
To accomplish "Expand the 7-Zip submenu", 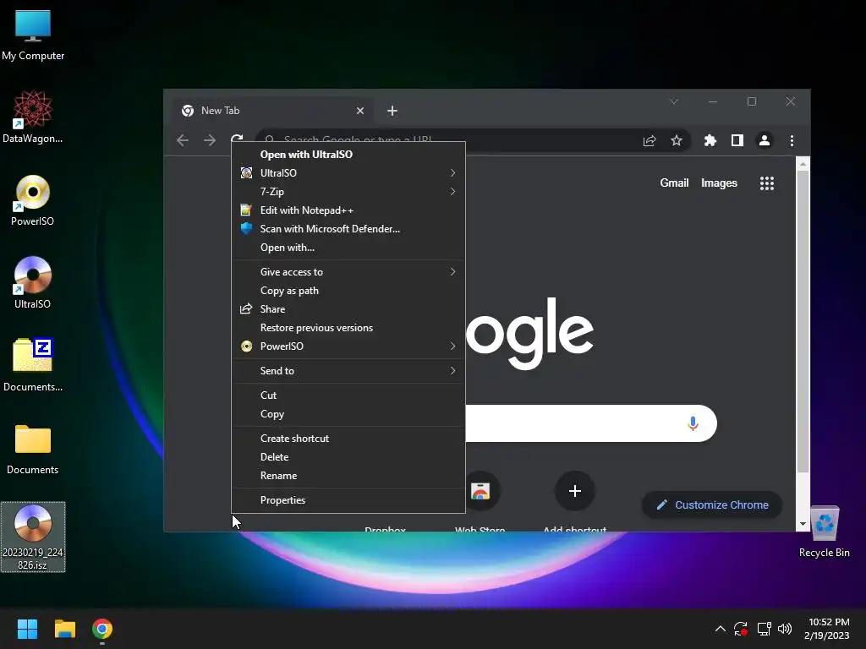I will (348, 192).
